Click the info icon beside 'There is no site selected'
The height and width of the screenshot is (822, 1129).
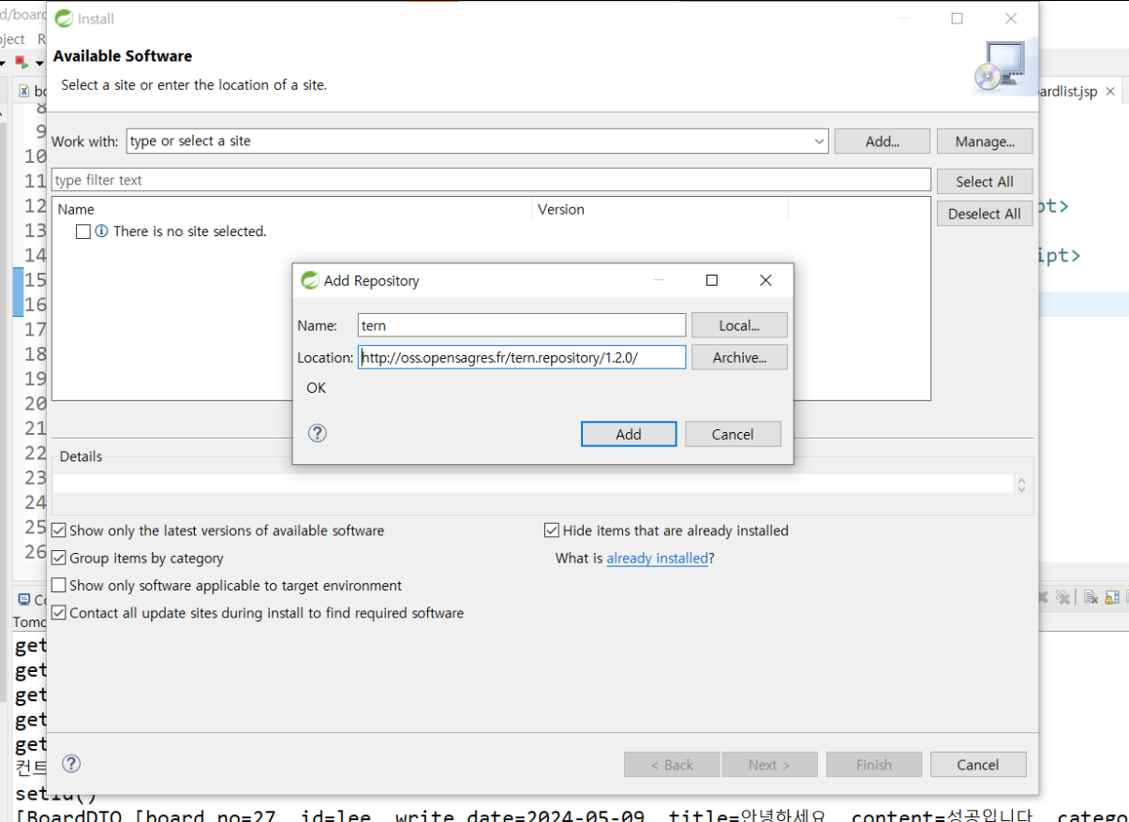101,231
